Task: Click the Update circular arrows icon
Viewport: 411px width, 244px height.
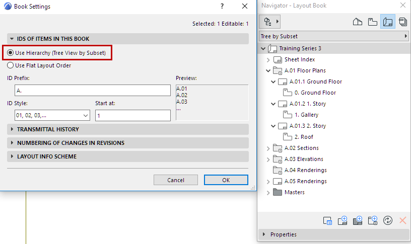Action: point(387,220)
